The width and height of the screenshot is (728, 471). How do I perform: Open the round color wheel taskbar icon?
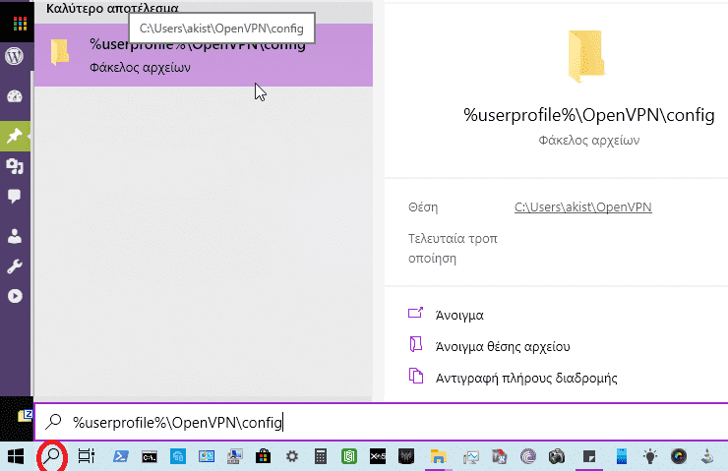(679, 456)
